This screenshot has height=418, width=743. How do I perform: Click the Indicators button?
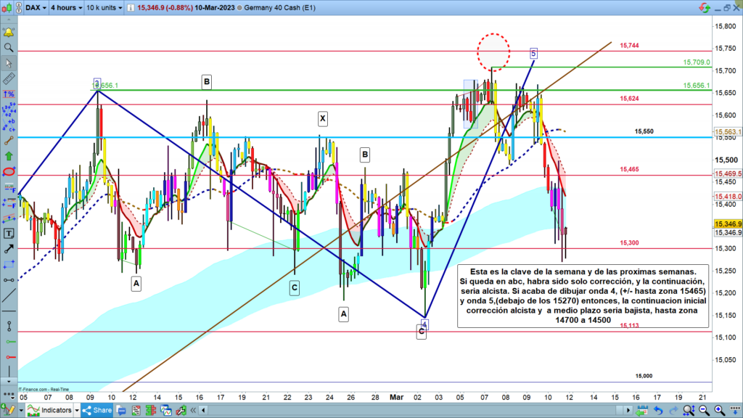click(x=49, y=411)
